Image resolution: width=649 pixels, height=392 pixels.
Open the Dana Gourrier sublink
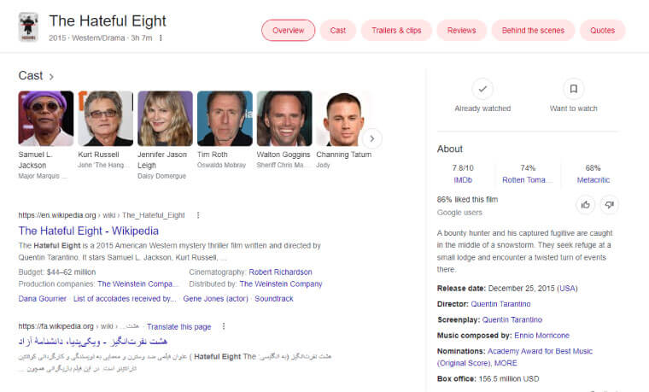coord(42,298)
